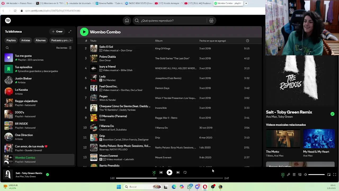
Task: Open One Direction in the library
Action: pos(39,137)
